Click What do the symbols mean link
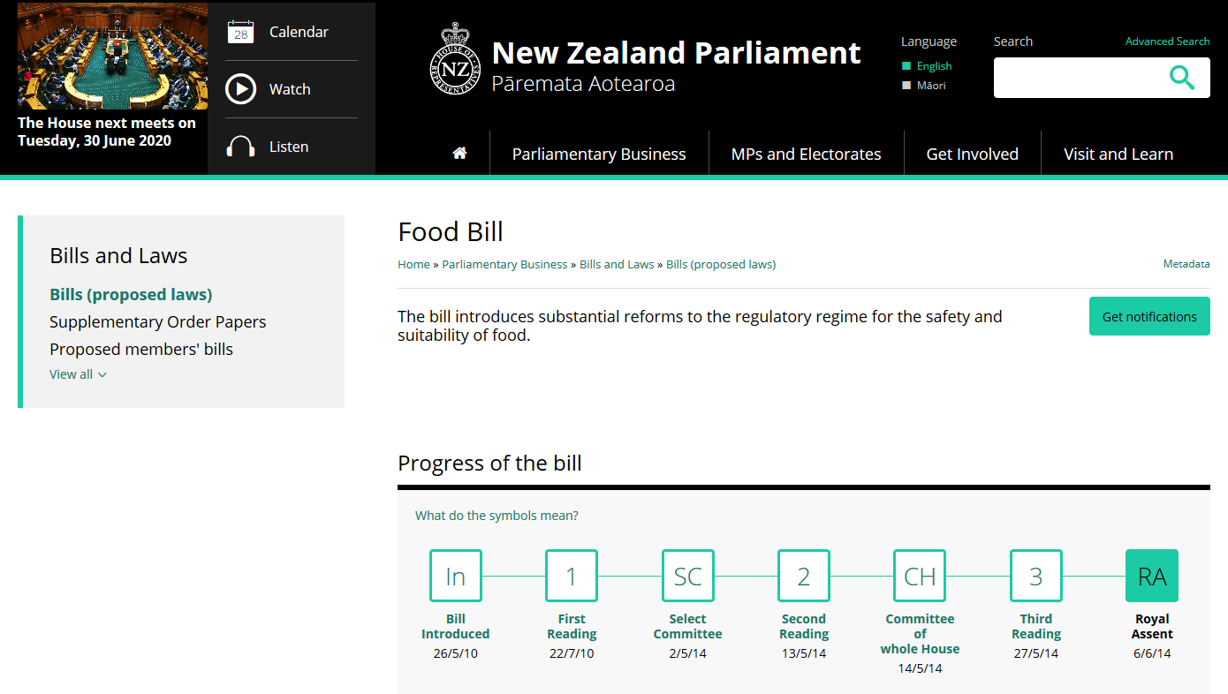 (x=497, y=516)
